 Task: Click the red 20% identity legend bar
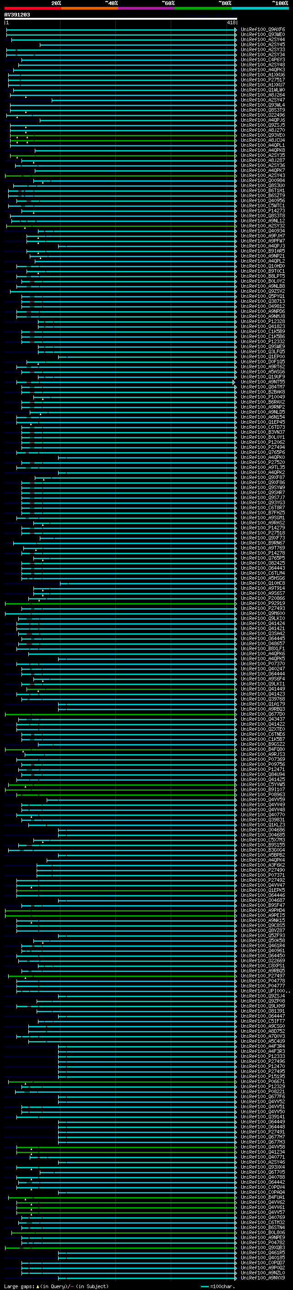click(x=33, y=8)
